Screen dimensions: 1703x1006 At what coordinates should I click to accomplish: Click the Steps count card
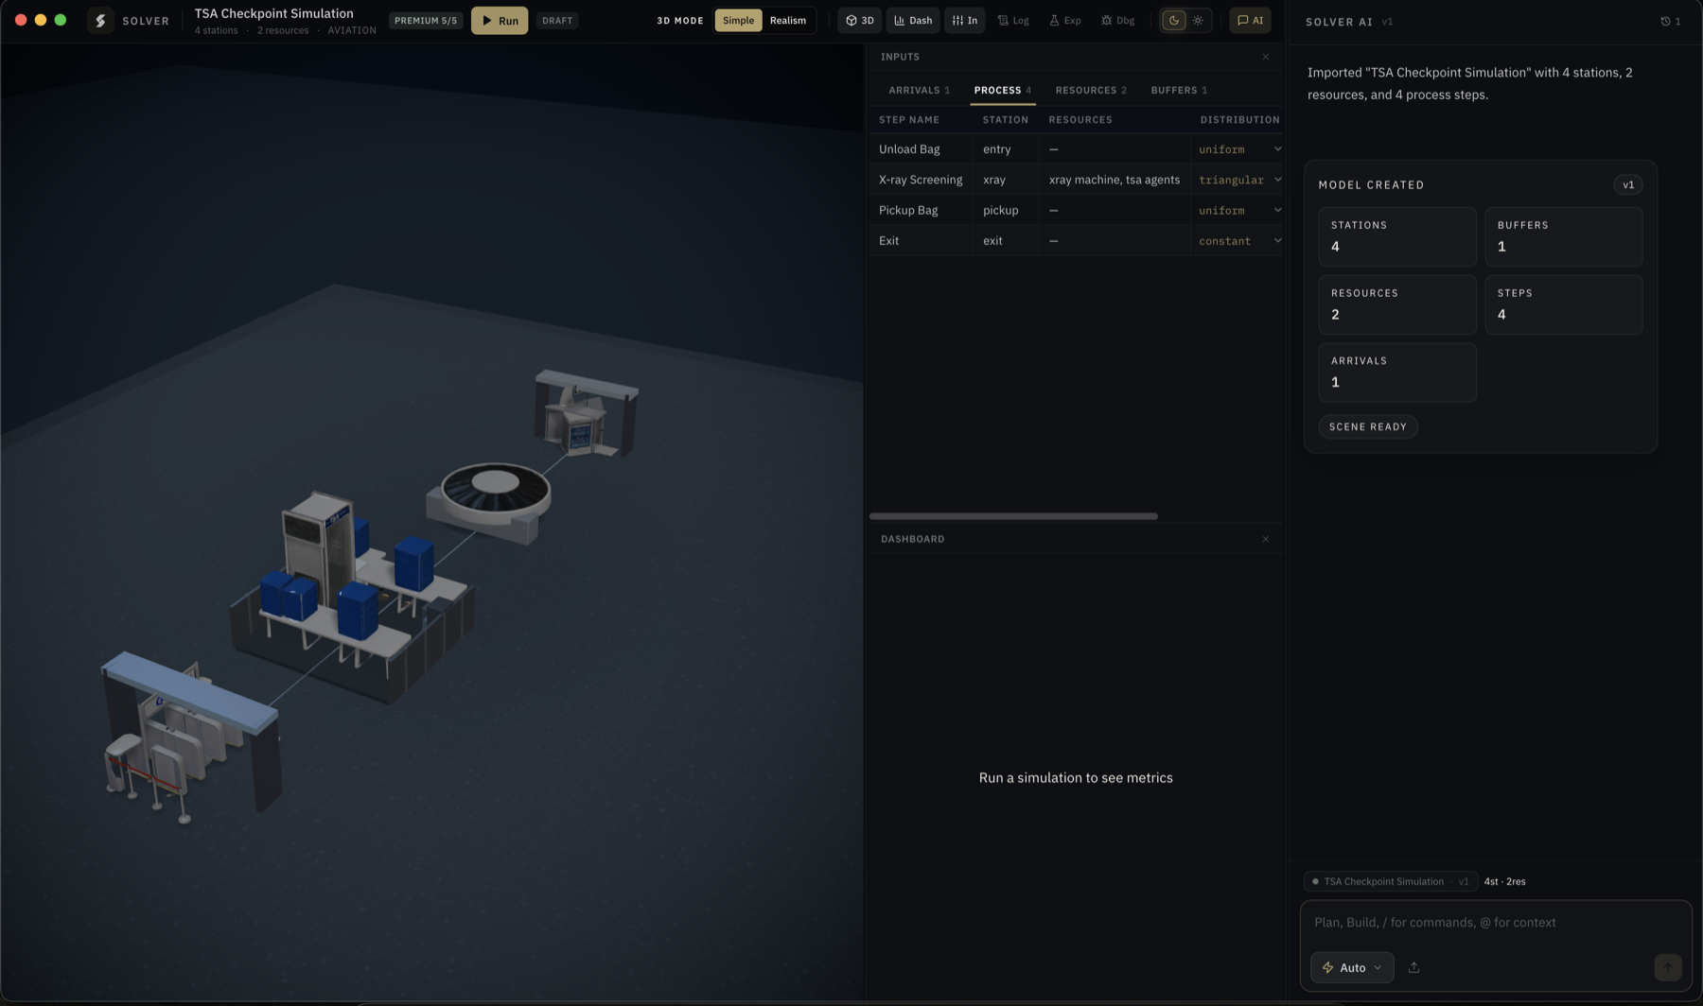[1564, 304]
